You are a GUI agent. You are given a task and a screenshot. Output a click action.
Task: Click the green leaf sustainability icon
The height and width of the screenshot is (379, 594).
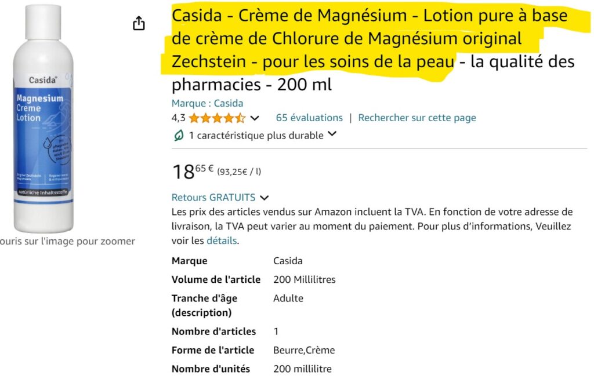pos(179,135)
